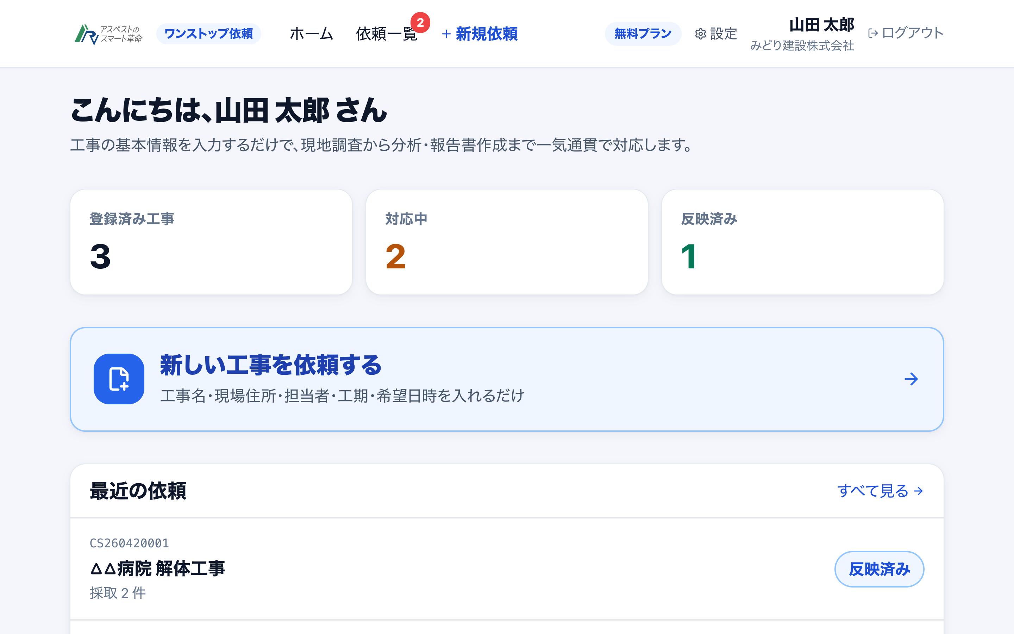
Task: Open 依頼一覧 in the navigation
Action: pos(386,33)
